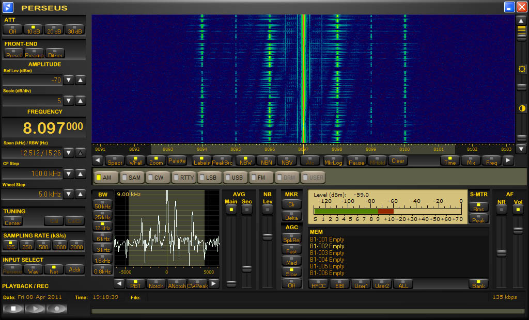This screenshot has width=529, height=320.
Task: Toggle the Notch filter
Action: [x=156, y=284]
